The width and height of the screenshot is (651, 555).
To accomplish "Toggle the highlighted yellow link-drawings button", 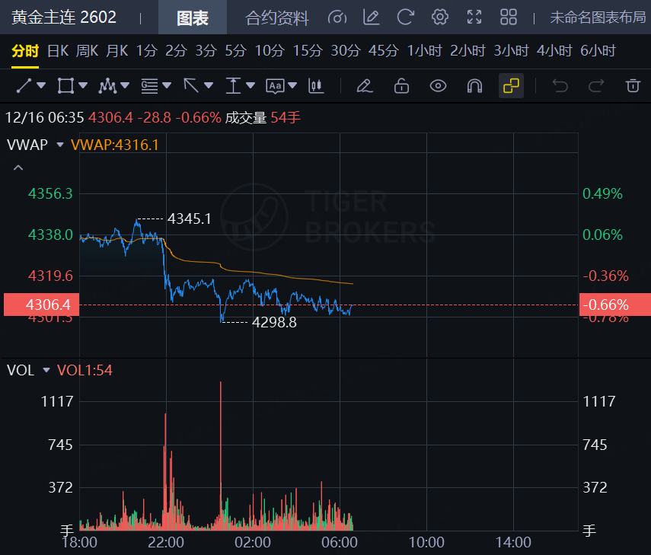I will pyautogui.click(x=511, y=85).
